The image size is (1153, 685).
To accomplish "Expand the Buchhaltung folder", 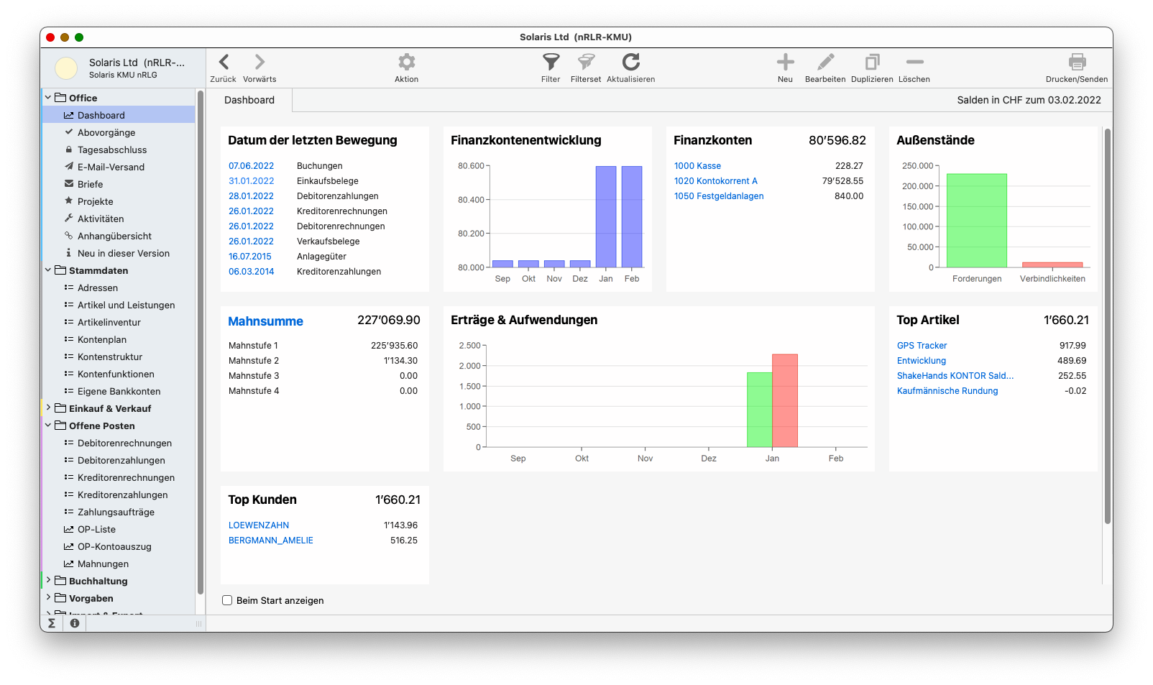I will (x=48, y=581).
